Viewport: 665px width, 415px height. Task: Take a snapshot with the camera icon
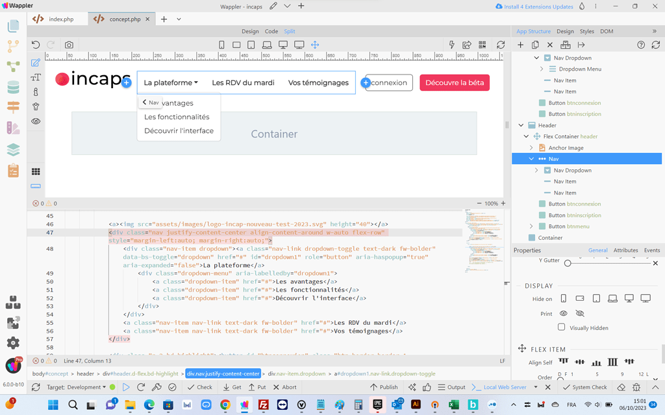(x=69, y=45)
